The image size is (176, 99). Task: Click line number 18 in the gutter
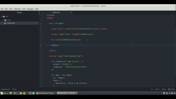[41, 45]
